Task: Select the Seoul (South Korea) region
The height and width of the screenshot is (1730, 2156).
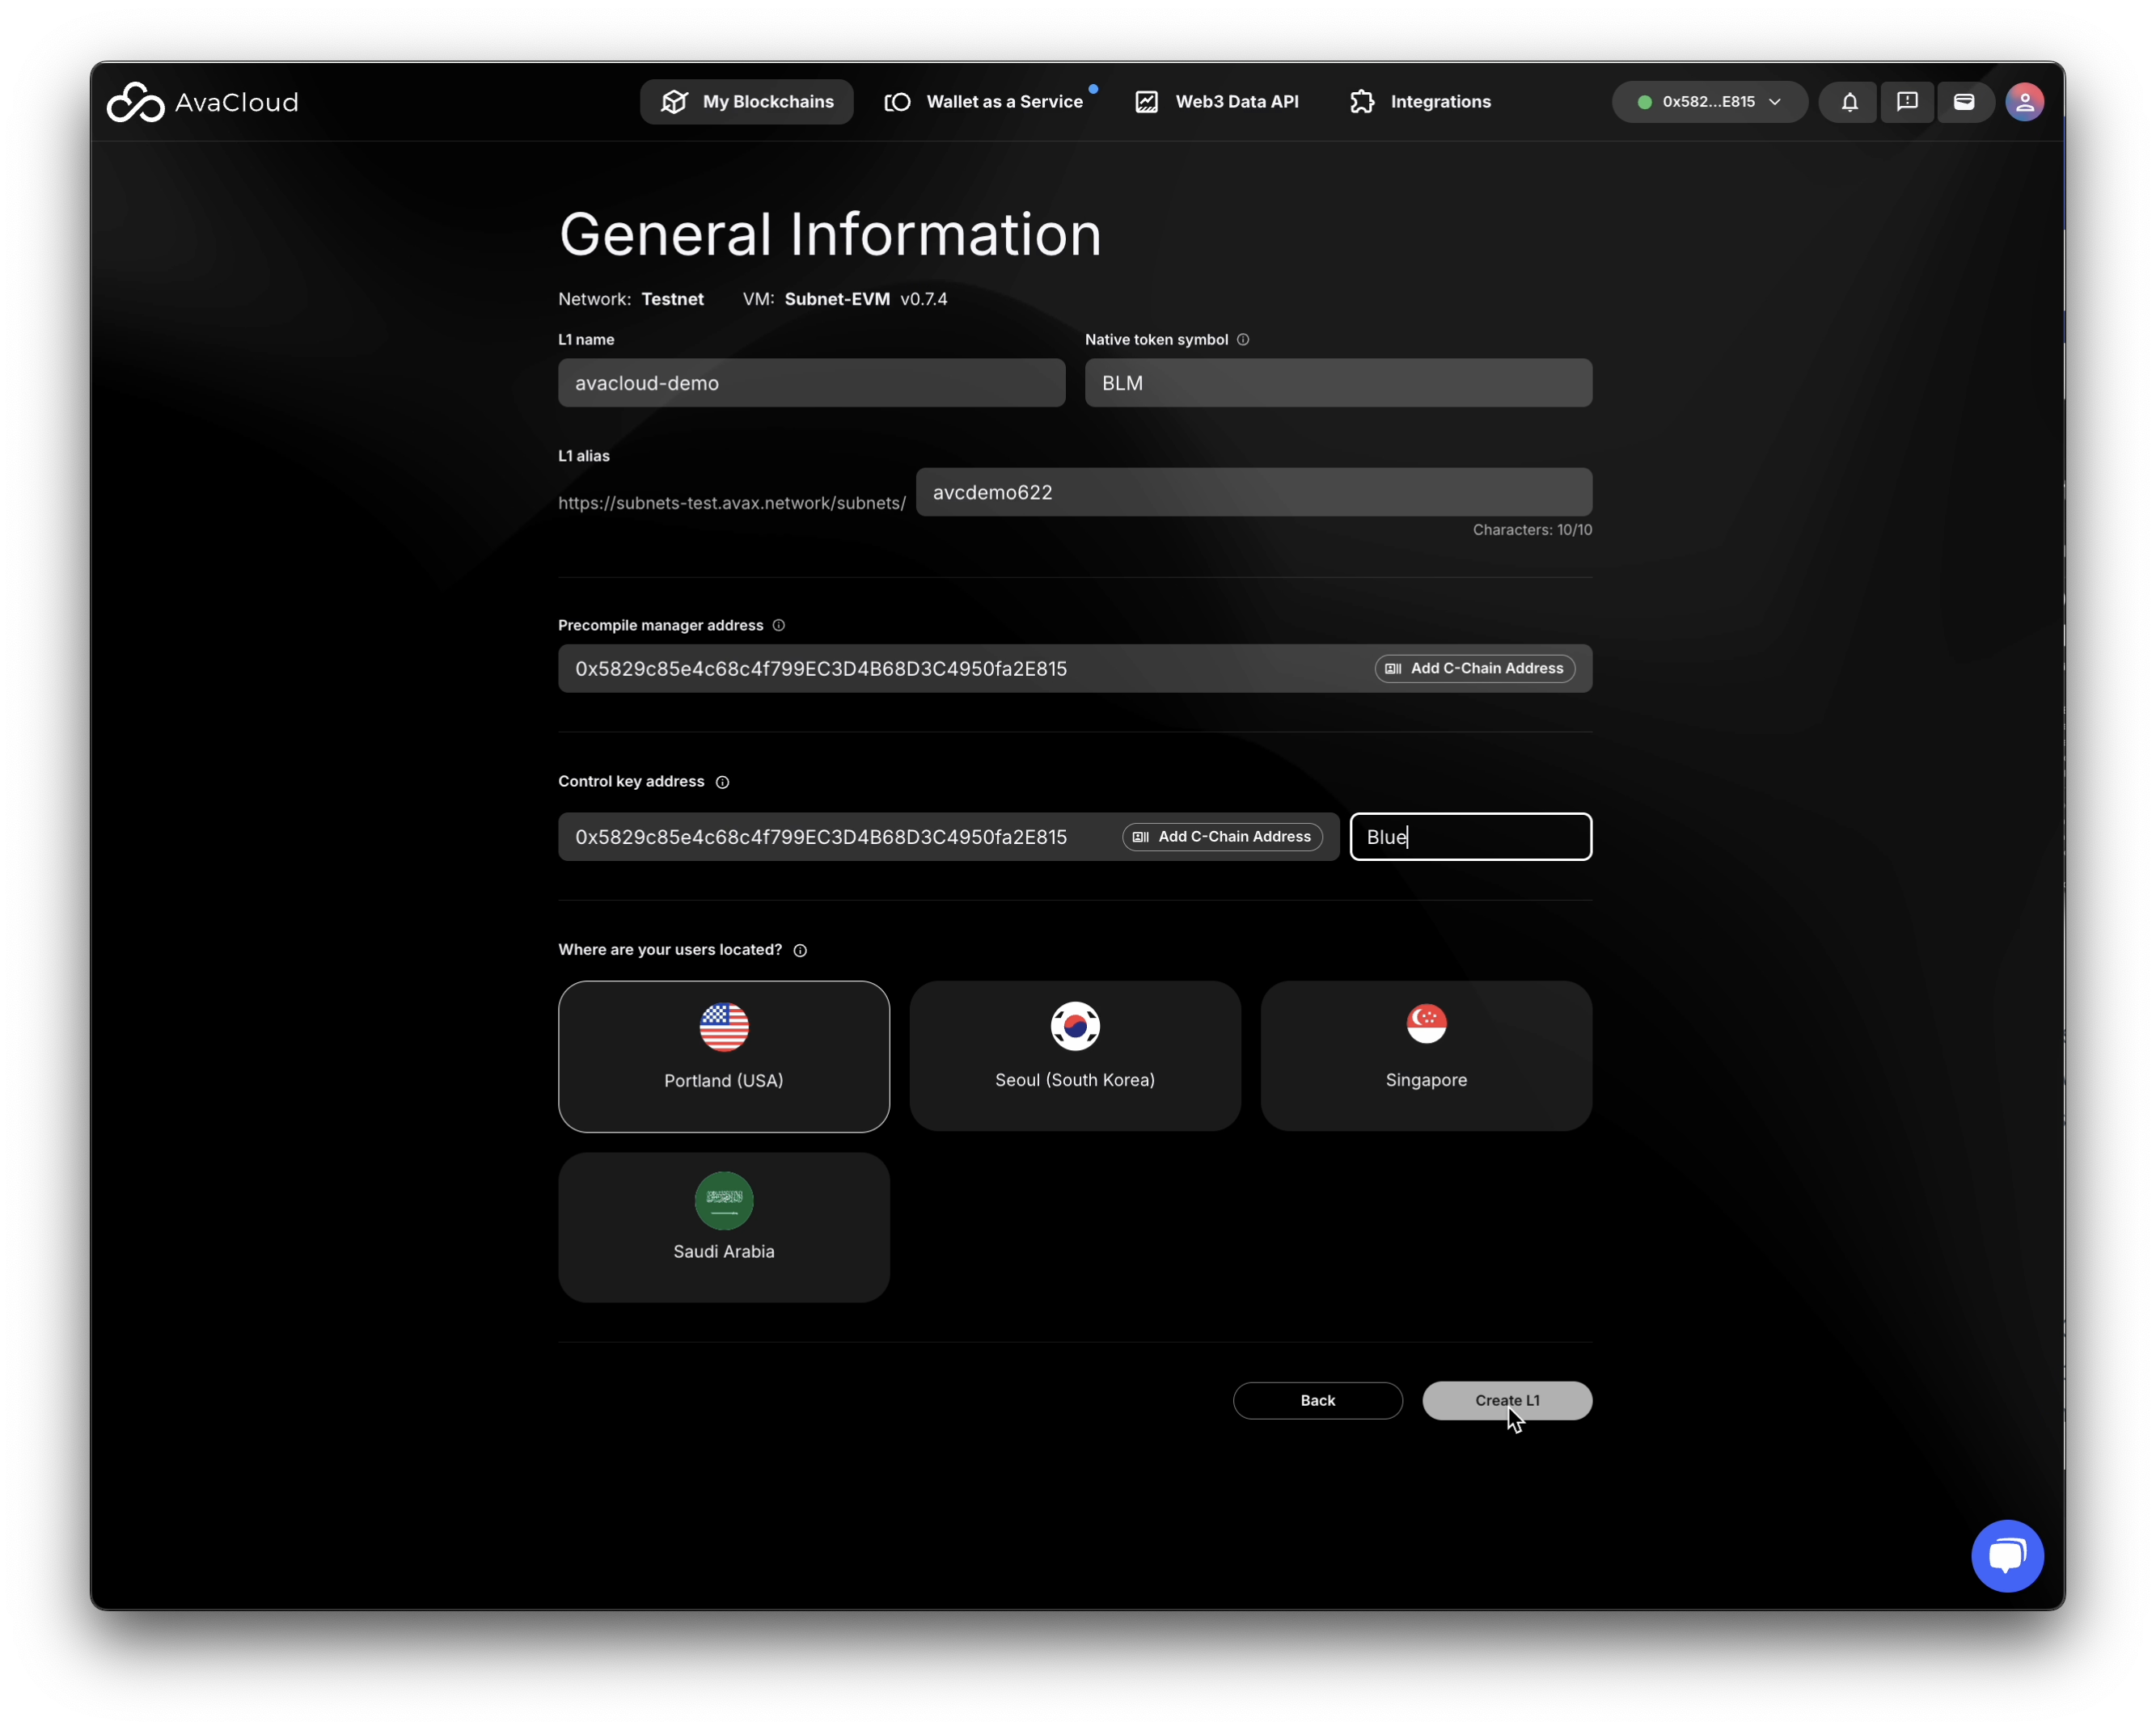Action: (x=1074, y=1057)
